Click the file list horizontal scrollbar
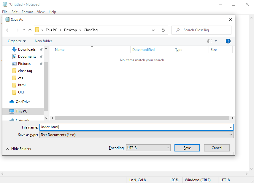The image size is (254, 183). pyautogui.click(x=142, y=118)
